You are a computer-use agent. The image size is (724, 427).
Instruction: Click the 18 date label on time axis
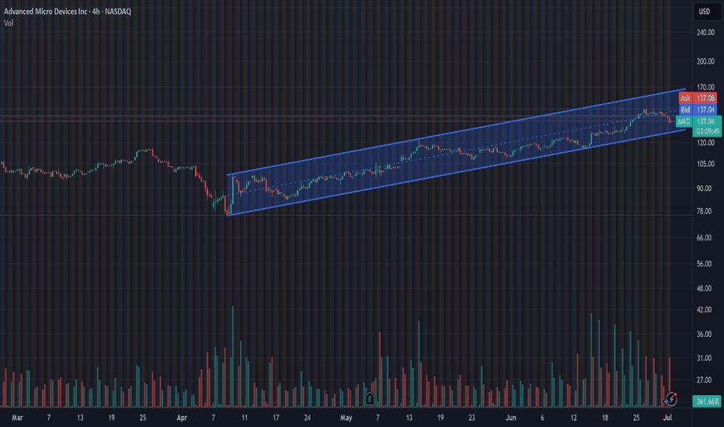[605, 418]
